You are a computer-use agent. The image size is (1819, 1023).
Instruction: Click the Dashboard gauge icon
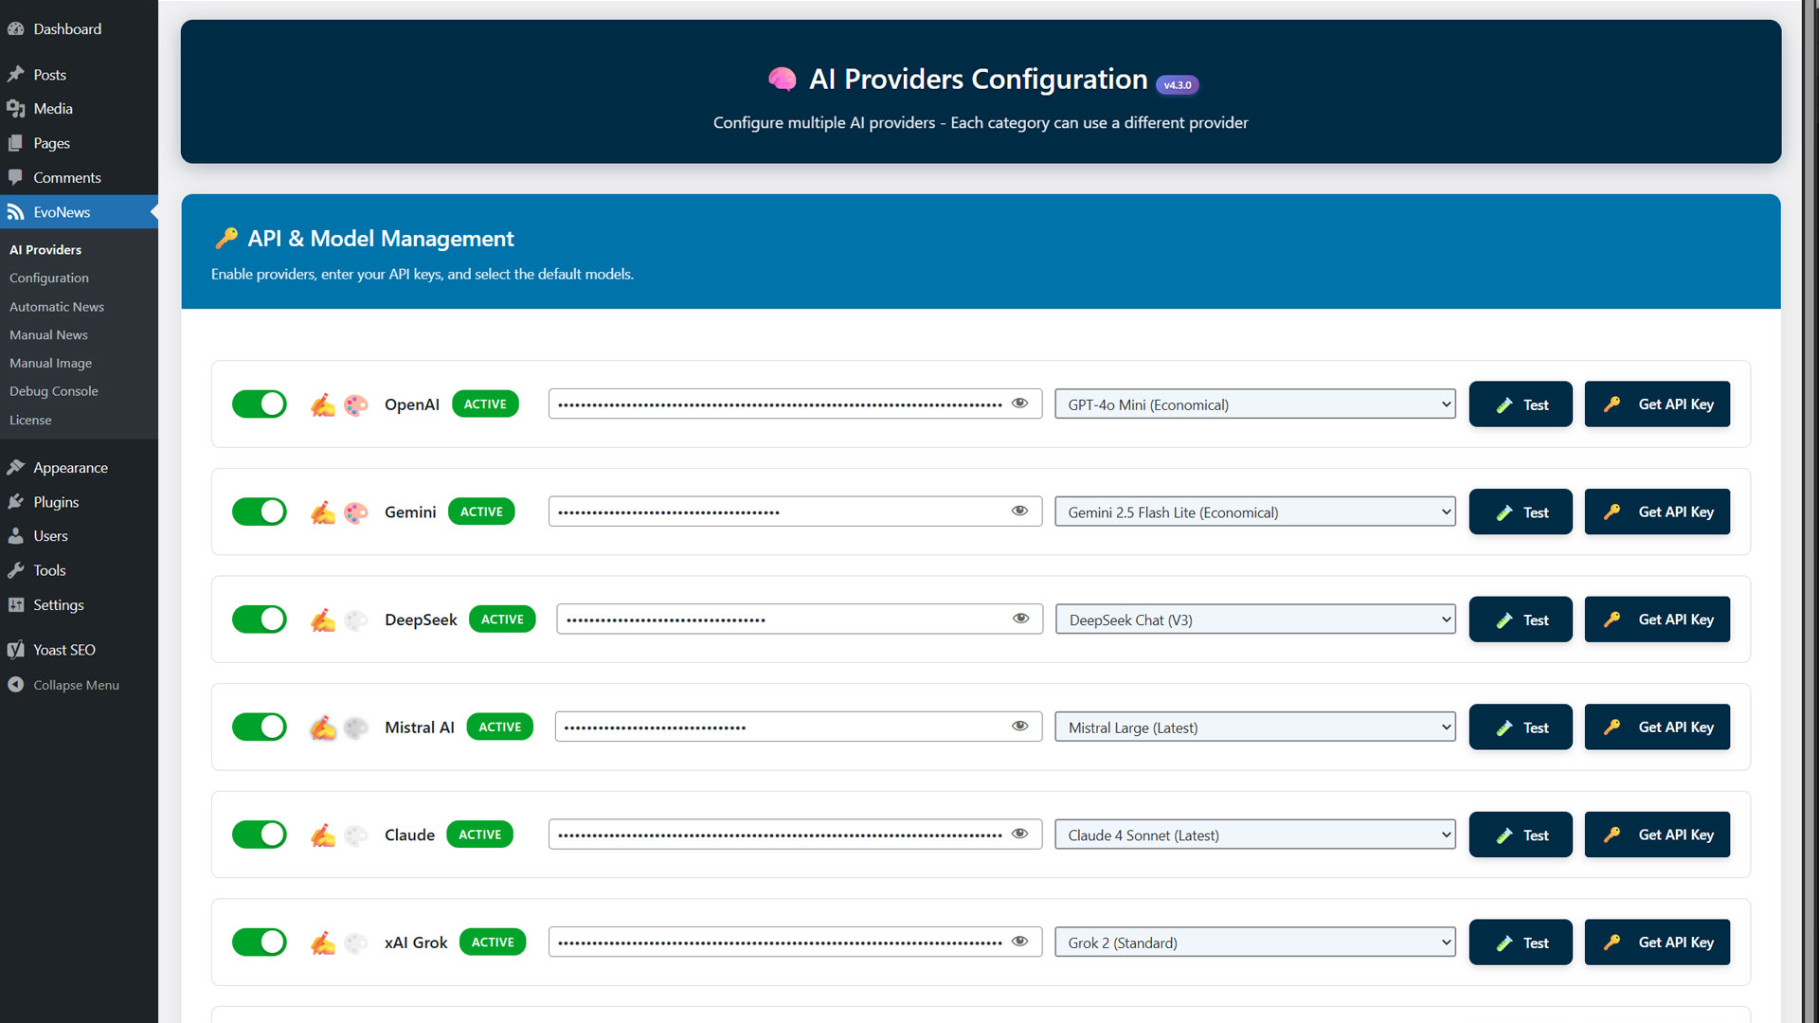click(16, 29)
